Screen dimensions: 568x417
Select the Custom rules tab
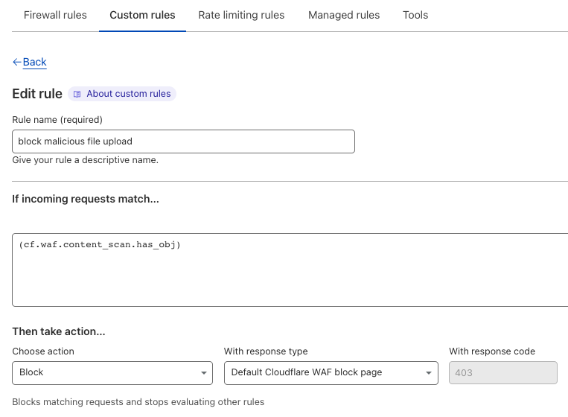142,15
